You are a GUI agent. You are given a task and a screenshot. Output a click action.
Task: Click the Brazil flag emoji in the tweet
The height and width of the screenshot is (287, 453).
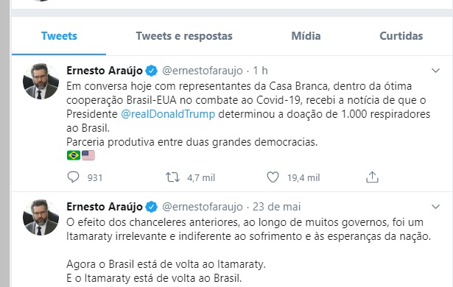click(x=74, y=155)
